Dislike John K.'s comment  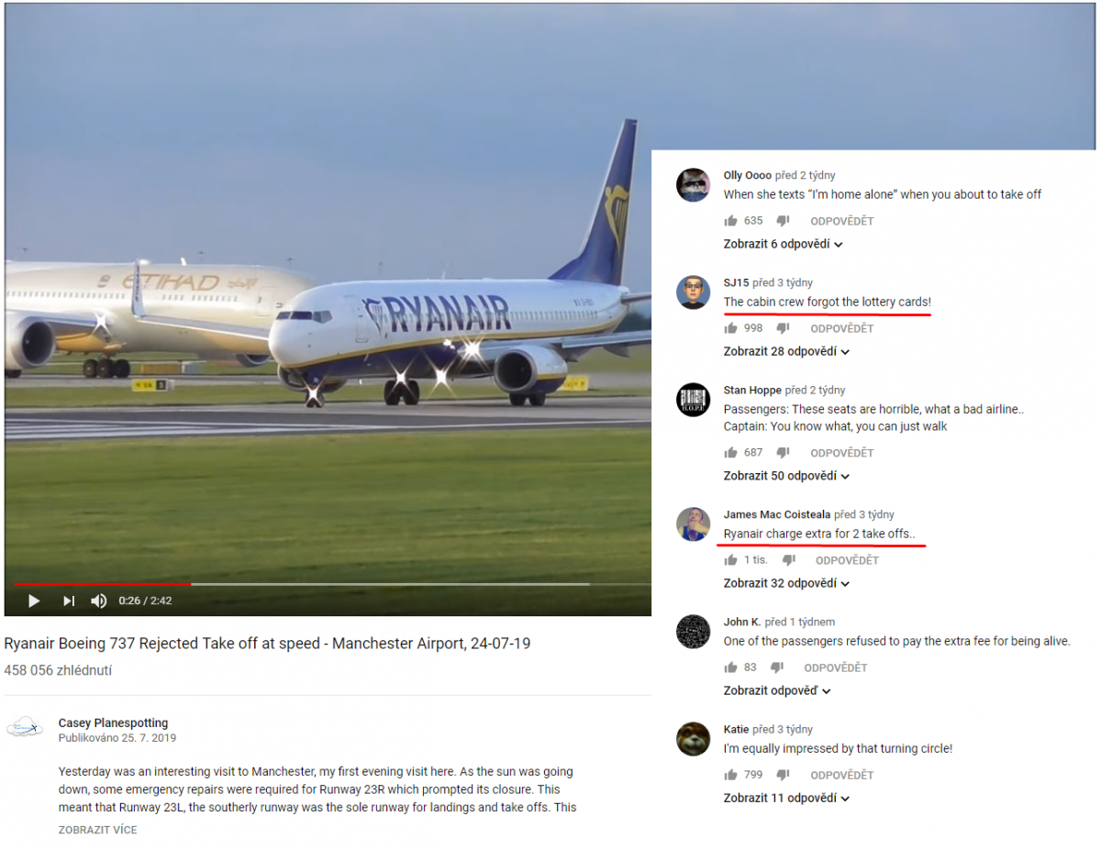776,667
